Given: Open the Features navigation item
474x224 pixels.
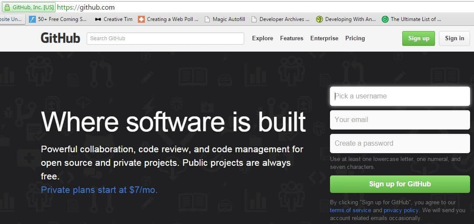Looking at the screenshot, I should pyautogui.click(x=292, y=38).
